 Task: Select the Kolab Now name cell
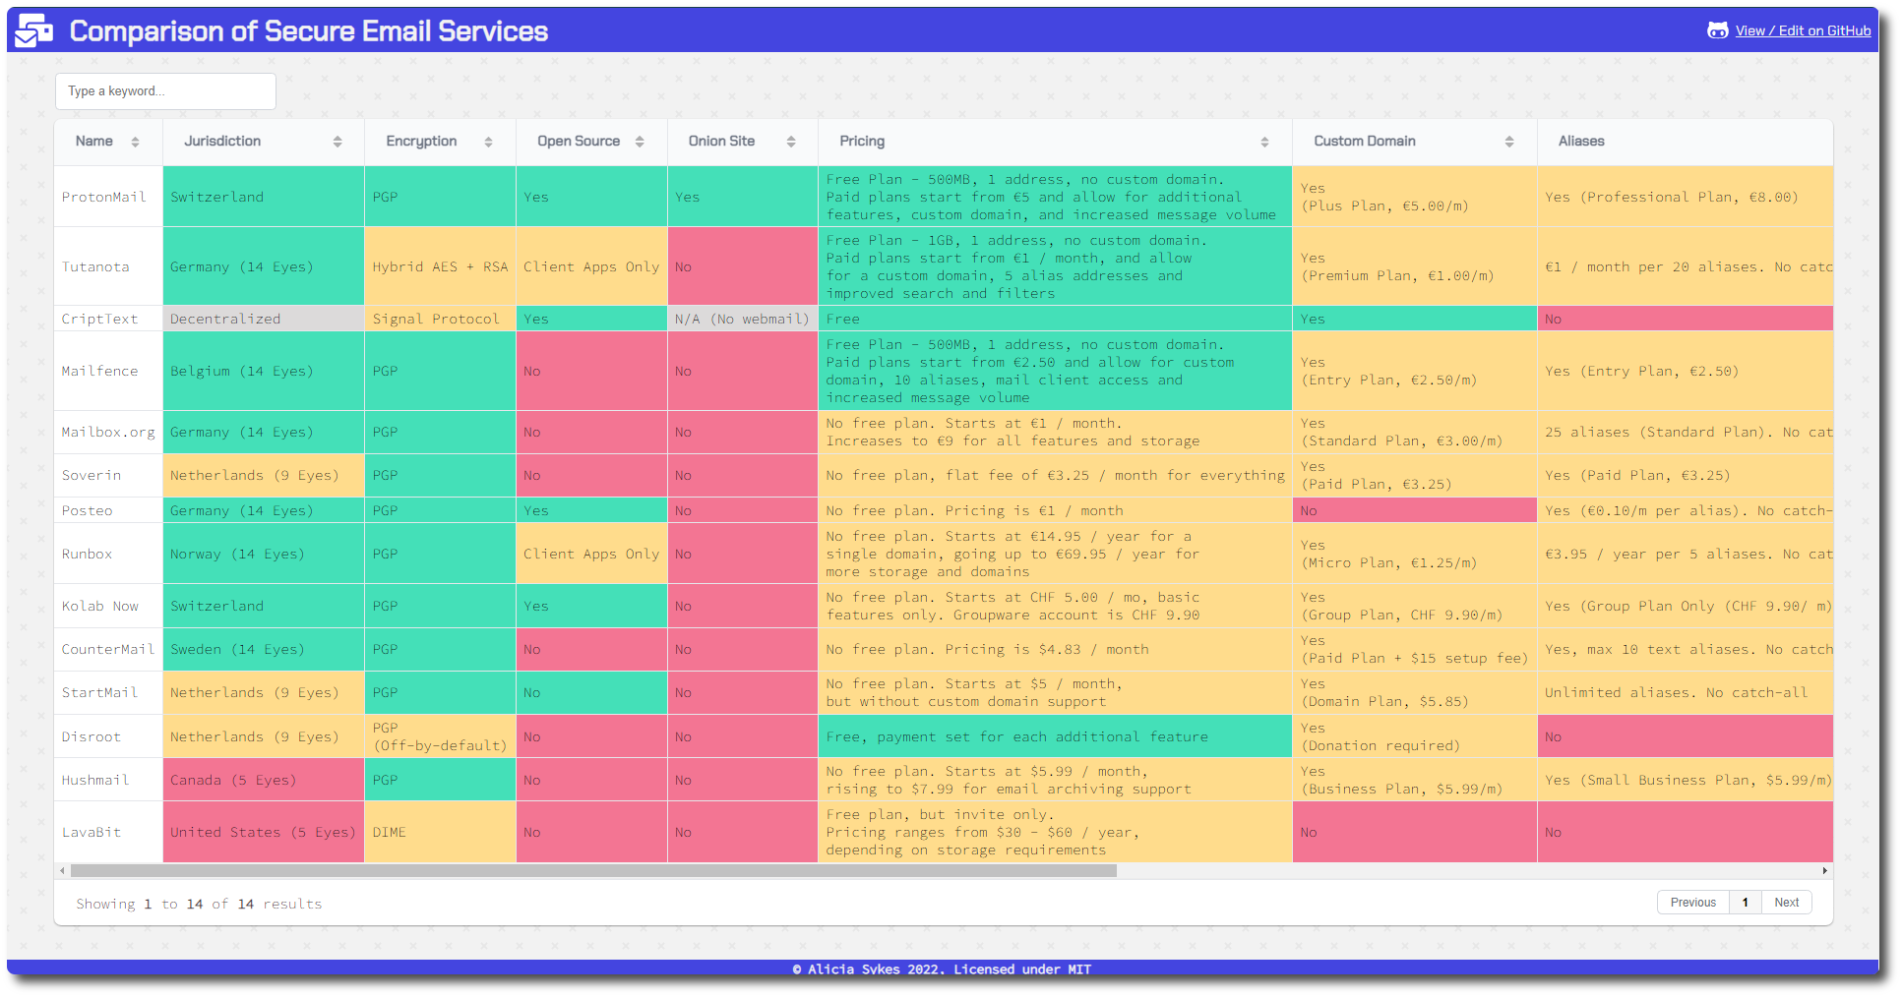pyautogui.click(x=108, y=606)
